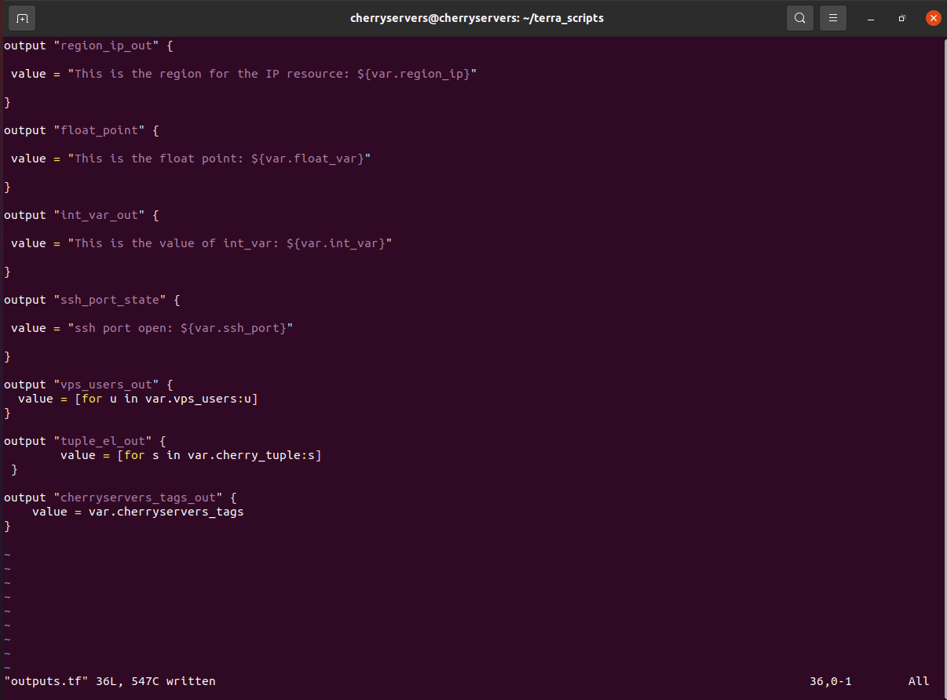The width and height of the screenshot is (947, 700).
Task: Click the output "region_ip_out" block name
Action: point(106,45)
